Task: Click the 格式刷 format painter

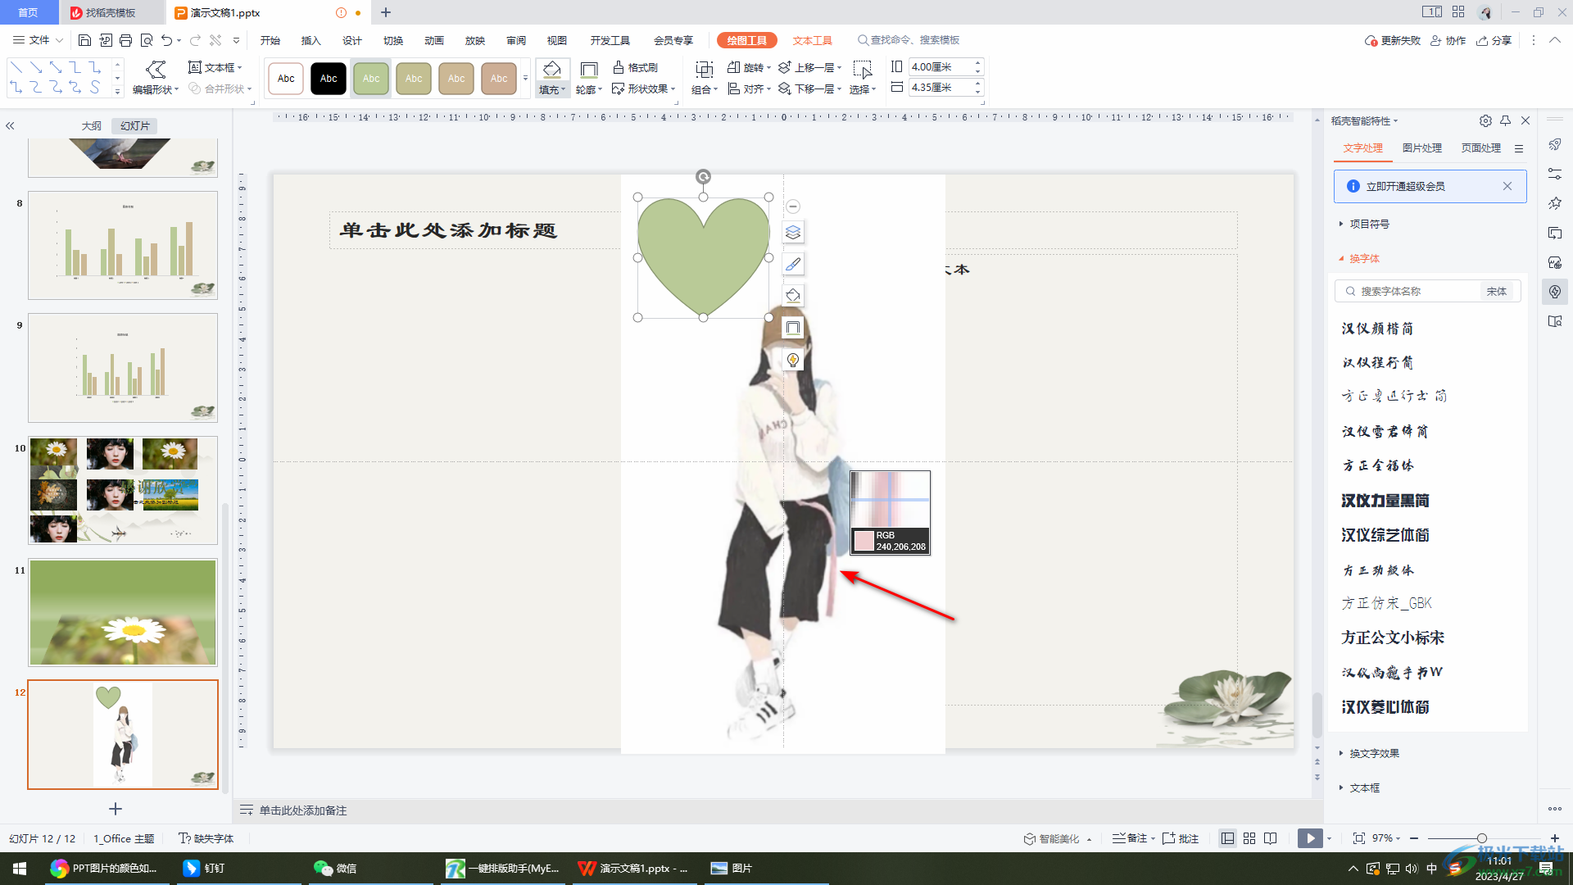Action: pyautogui.click(x=636, y=67)
